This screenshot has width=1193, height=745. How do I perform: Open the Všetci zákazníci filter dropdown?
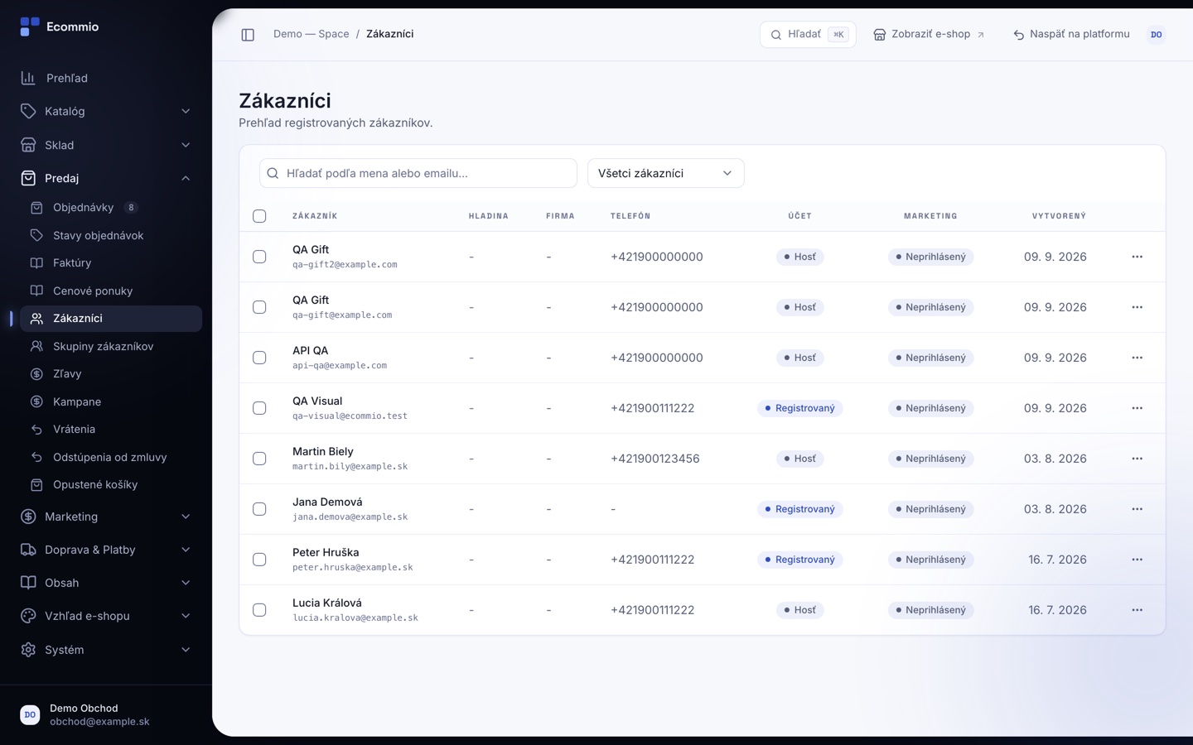pos(665,173)
